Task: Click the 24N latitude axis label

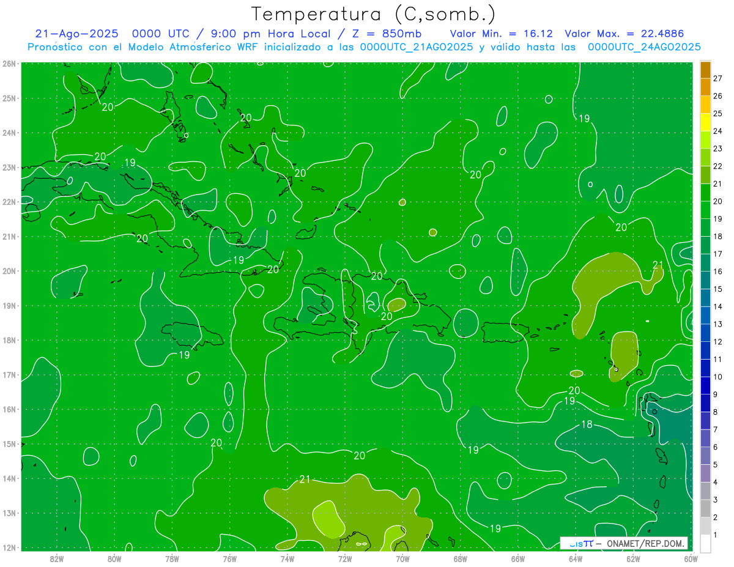Action: pos(9,133)
